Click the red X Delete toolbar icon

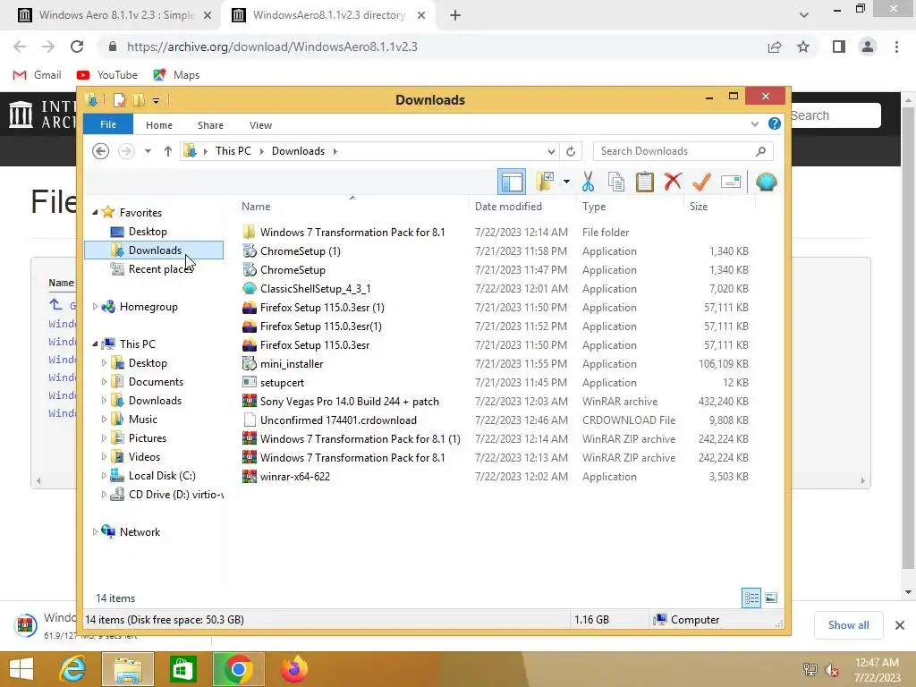coord(673,182)
